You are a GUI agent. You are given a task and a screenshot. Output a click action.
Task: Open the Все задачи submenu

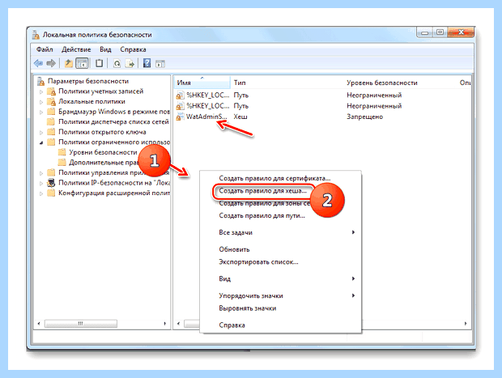coord(280,232)
